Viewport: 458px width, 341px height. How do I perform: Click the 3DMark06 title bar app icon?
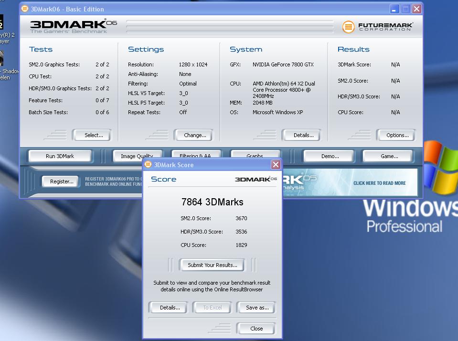[25, 9]
